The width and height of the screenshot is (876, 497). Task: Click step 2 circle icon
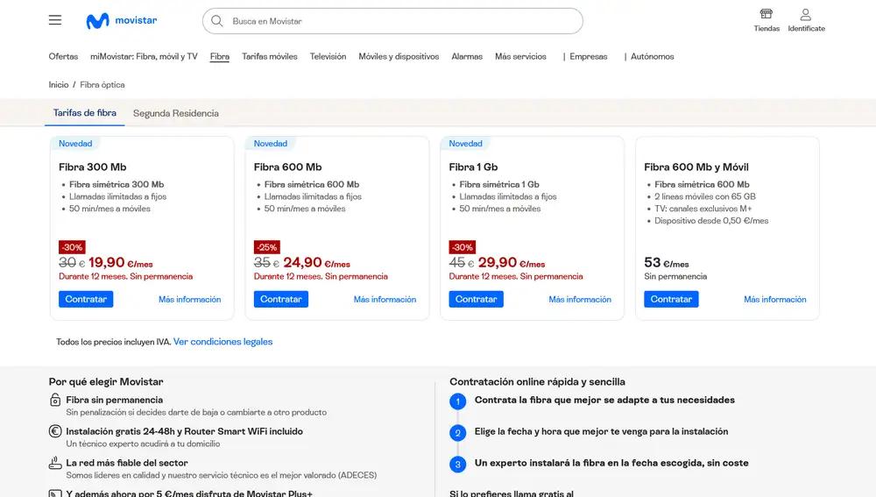[x=457, y=433]
